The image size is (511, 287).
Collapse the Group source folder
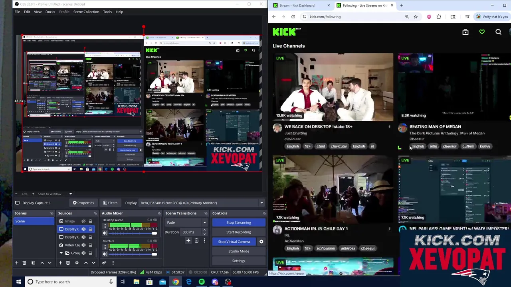pos(61,253)
